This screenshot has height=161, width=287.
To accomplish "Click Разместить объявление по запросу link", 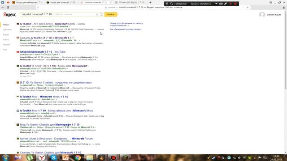I will click(126, 24).
